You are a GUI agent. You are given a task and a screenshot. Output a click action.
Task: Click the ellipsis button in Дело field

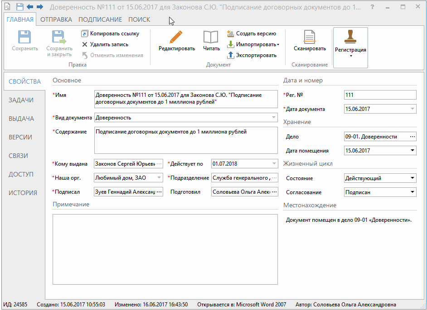412,137
